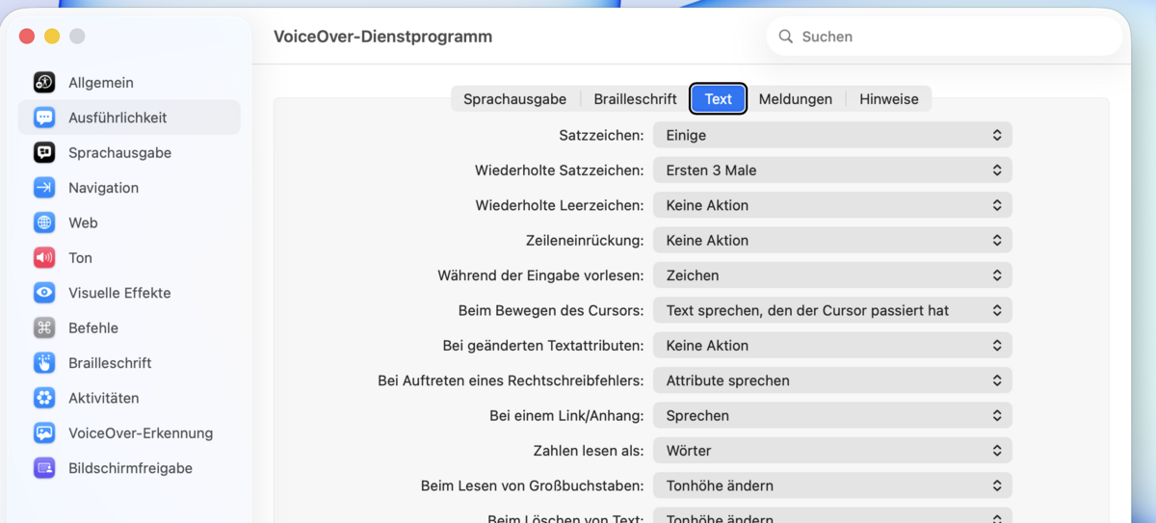Open the Beim Löschen von Text dropdown
Image resolution: width=1156 pixels, height=523 pixels.
click(x=832, y=516)
